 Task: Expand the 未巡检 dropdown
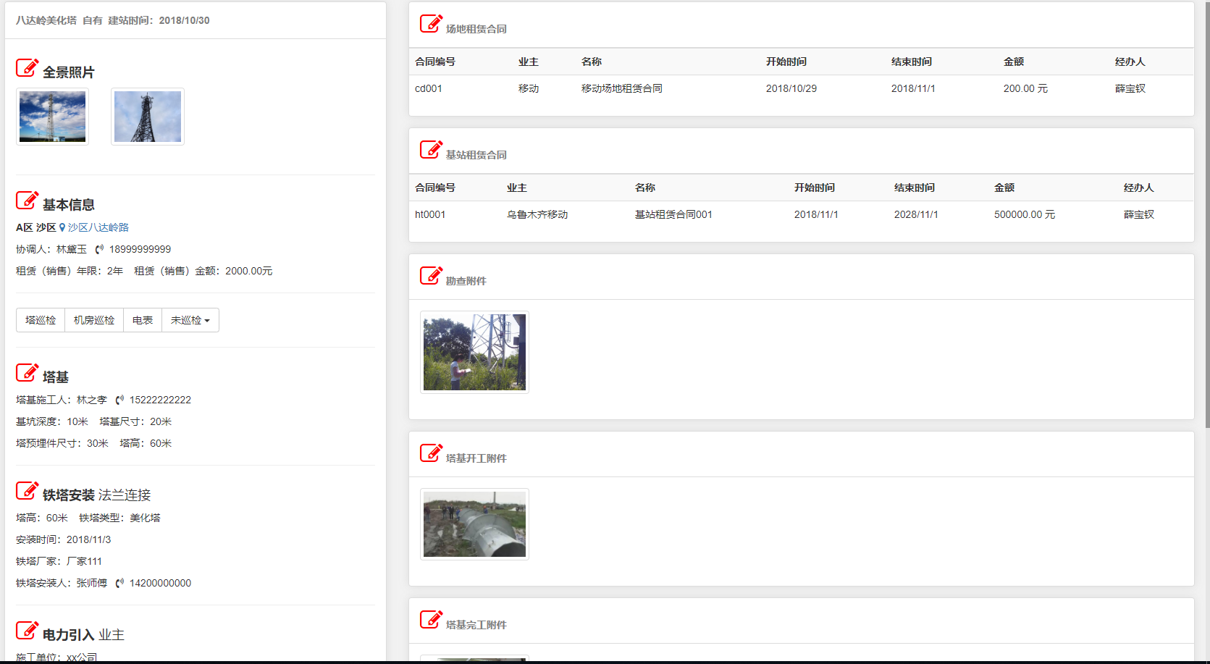click(x=190, y=320)
